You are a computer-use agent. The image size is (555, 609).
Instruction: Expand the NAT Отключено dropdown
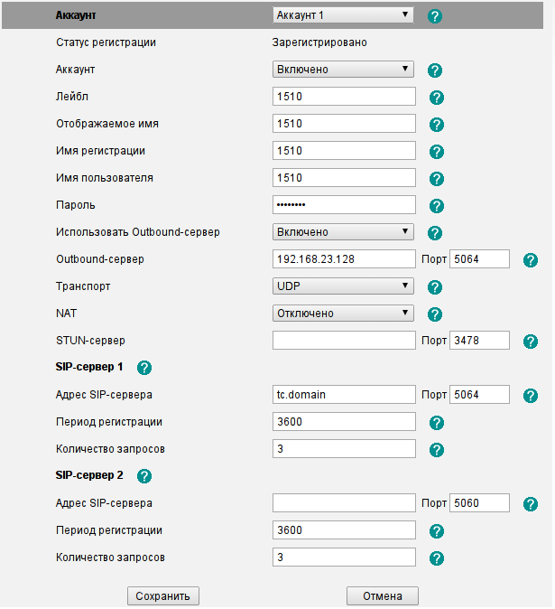(x=342, y=314)
